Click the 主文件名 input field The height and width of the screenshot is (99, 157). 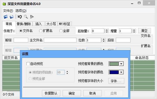pyautogui.click(x=60, y=40)
